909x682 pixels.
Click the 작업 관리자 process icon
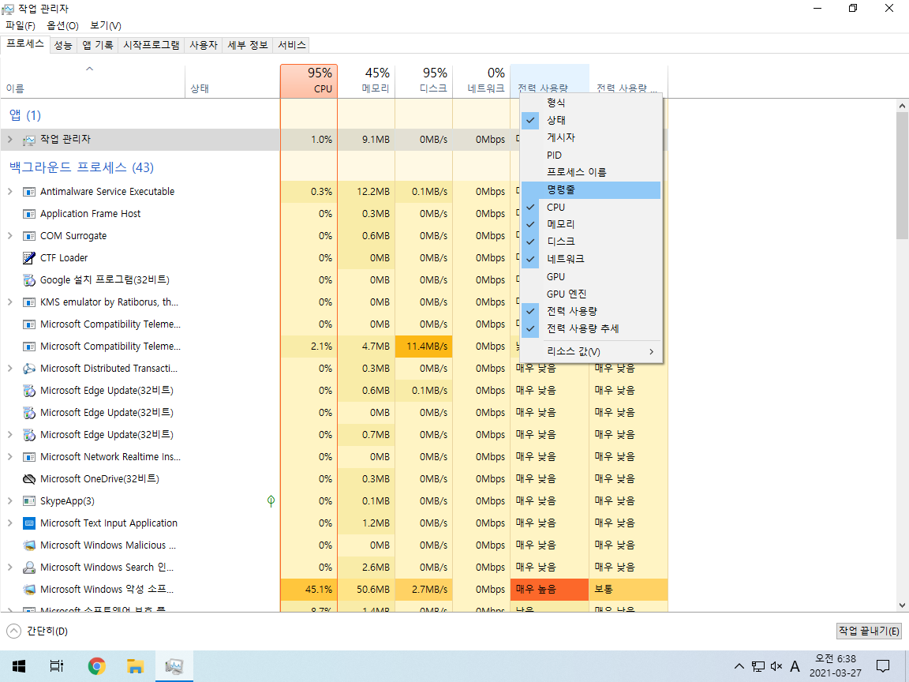tap(29, 140)
